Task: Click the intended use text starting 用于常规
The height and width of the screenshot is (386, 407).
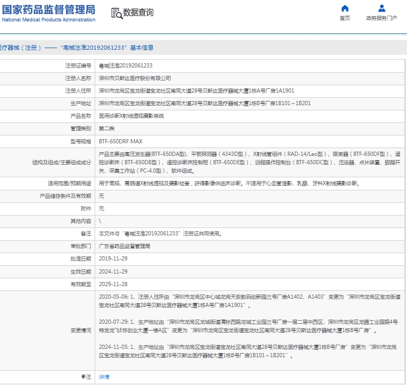Action: 229,183
